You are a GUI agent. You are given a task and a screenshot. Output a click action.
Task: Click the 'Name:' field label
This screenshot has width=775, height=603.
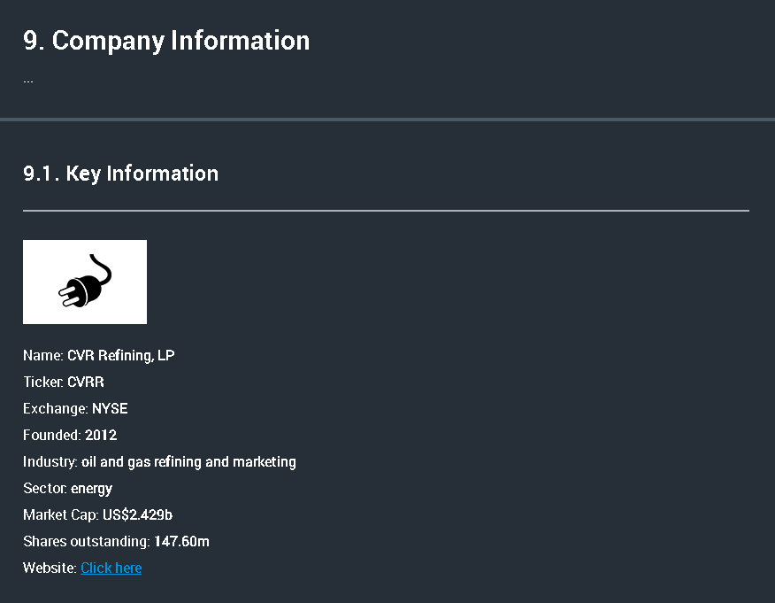point(42,355)
